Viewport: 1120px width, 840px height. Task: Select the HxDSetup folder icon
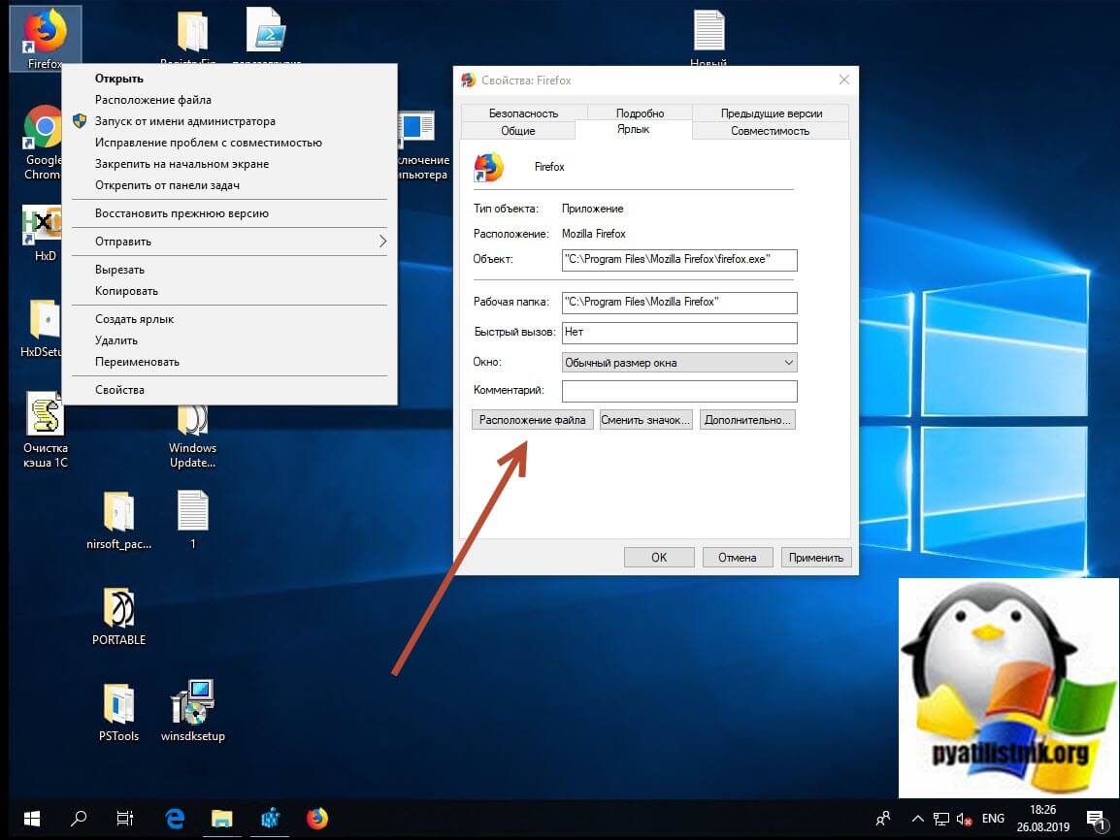click(x=43, y=328)
